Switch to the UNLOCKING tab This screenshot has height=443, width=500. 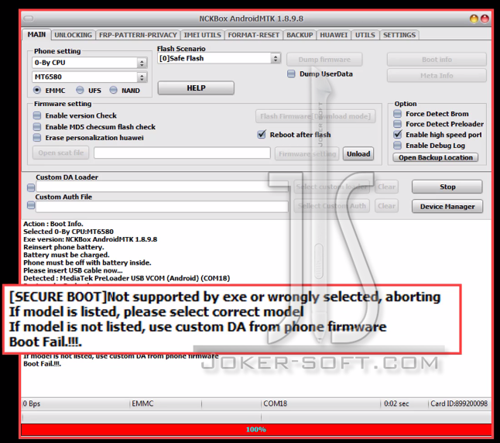pos(73,35)
